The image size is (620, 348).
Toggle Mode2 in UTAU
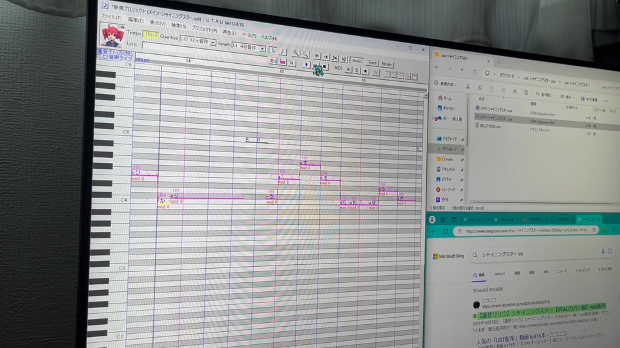357,61
